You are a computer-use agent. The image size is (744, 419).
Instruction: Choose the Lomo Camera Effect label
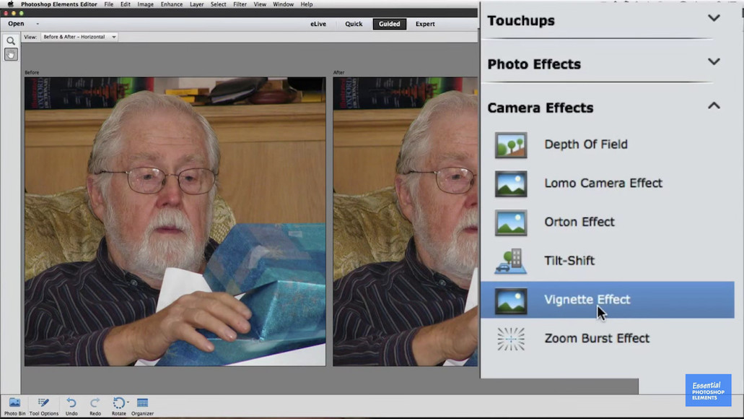point(603,183)
